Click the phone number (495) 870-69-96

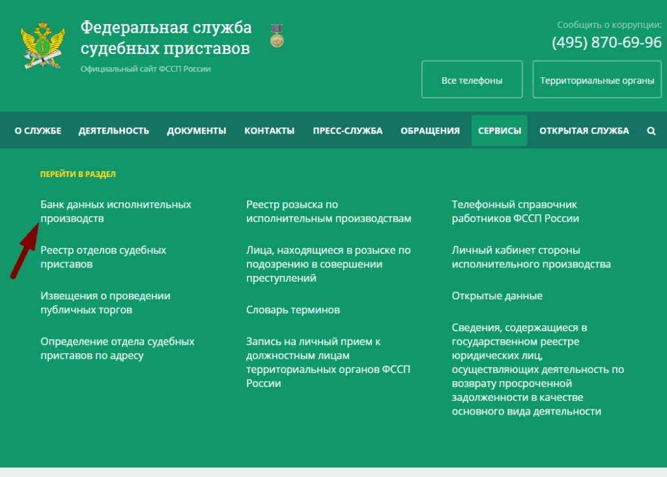pos(606,42)
